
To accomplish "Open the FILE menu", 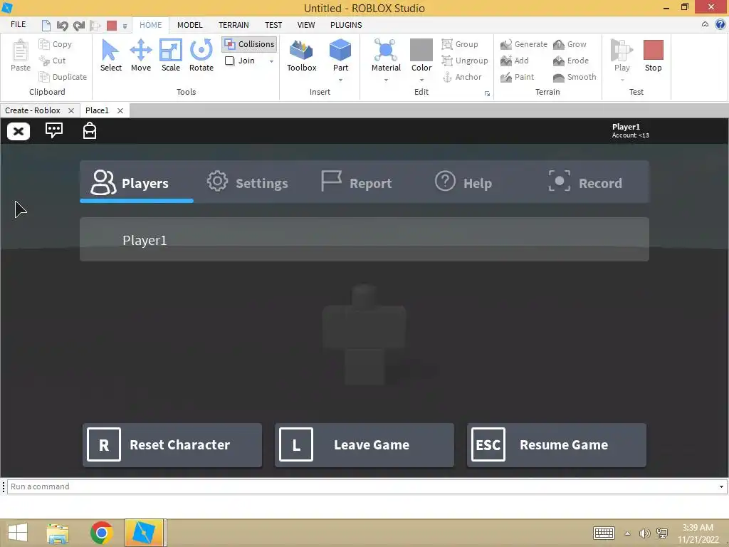I will (x=18, y=25).
